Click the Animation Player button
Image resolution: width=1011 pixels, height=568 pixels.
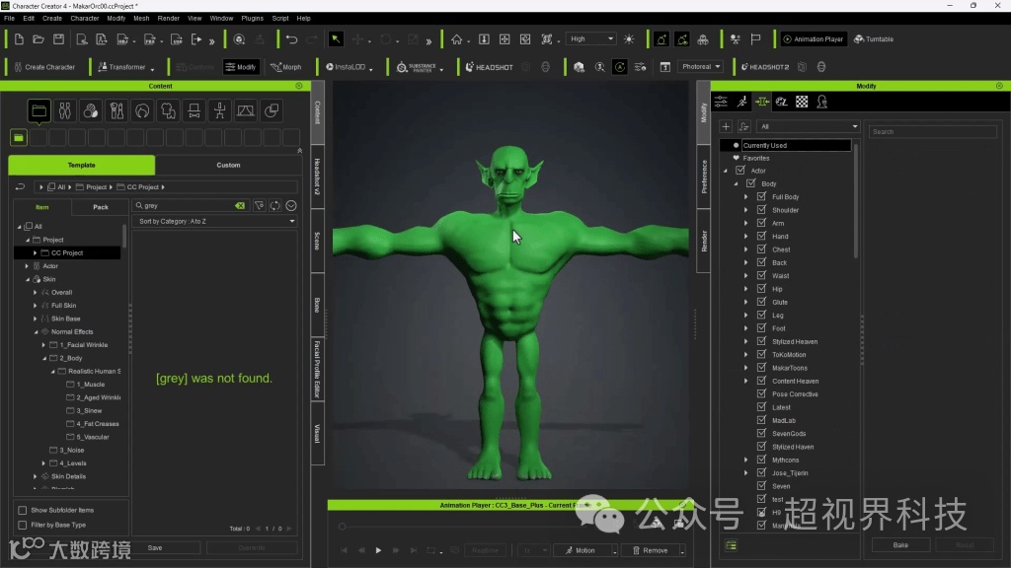click(814, 39)
